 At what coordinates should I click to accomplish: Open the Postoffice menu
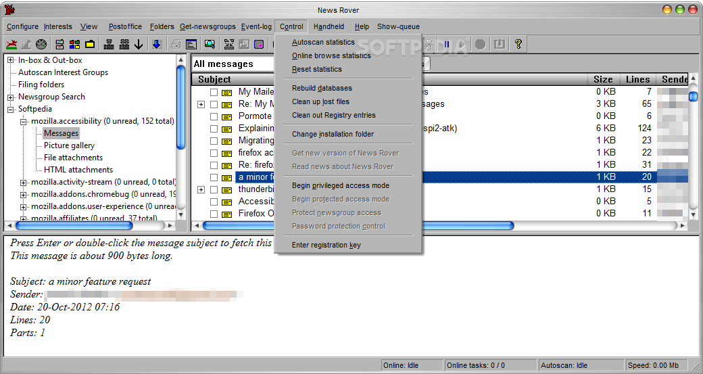(125, 26)
